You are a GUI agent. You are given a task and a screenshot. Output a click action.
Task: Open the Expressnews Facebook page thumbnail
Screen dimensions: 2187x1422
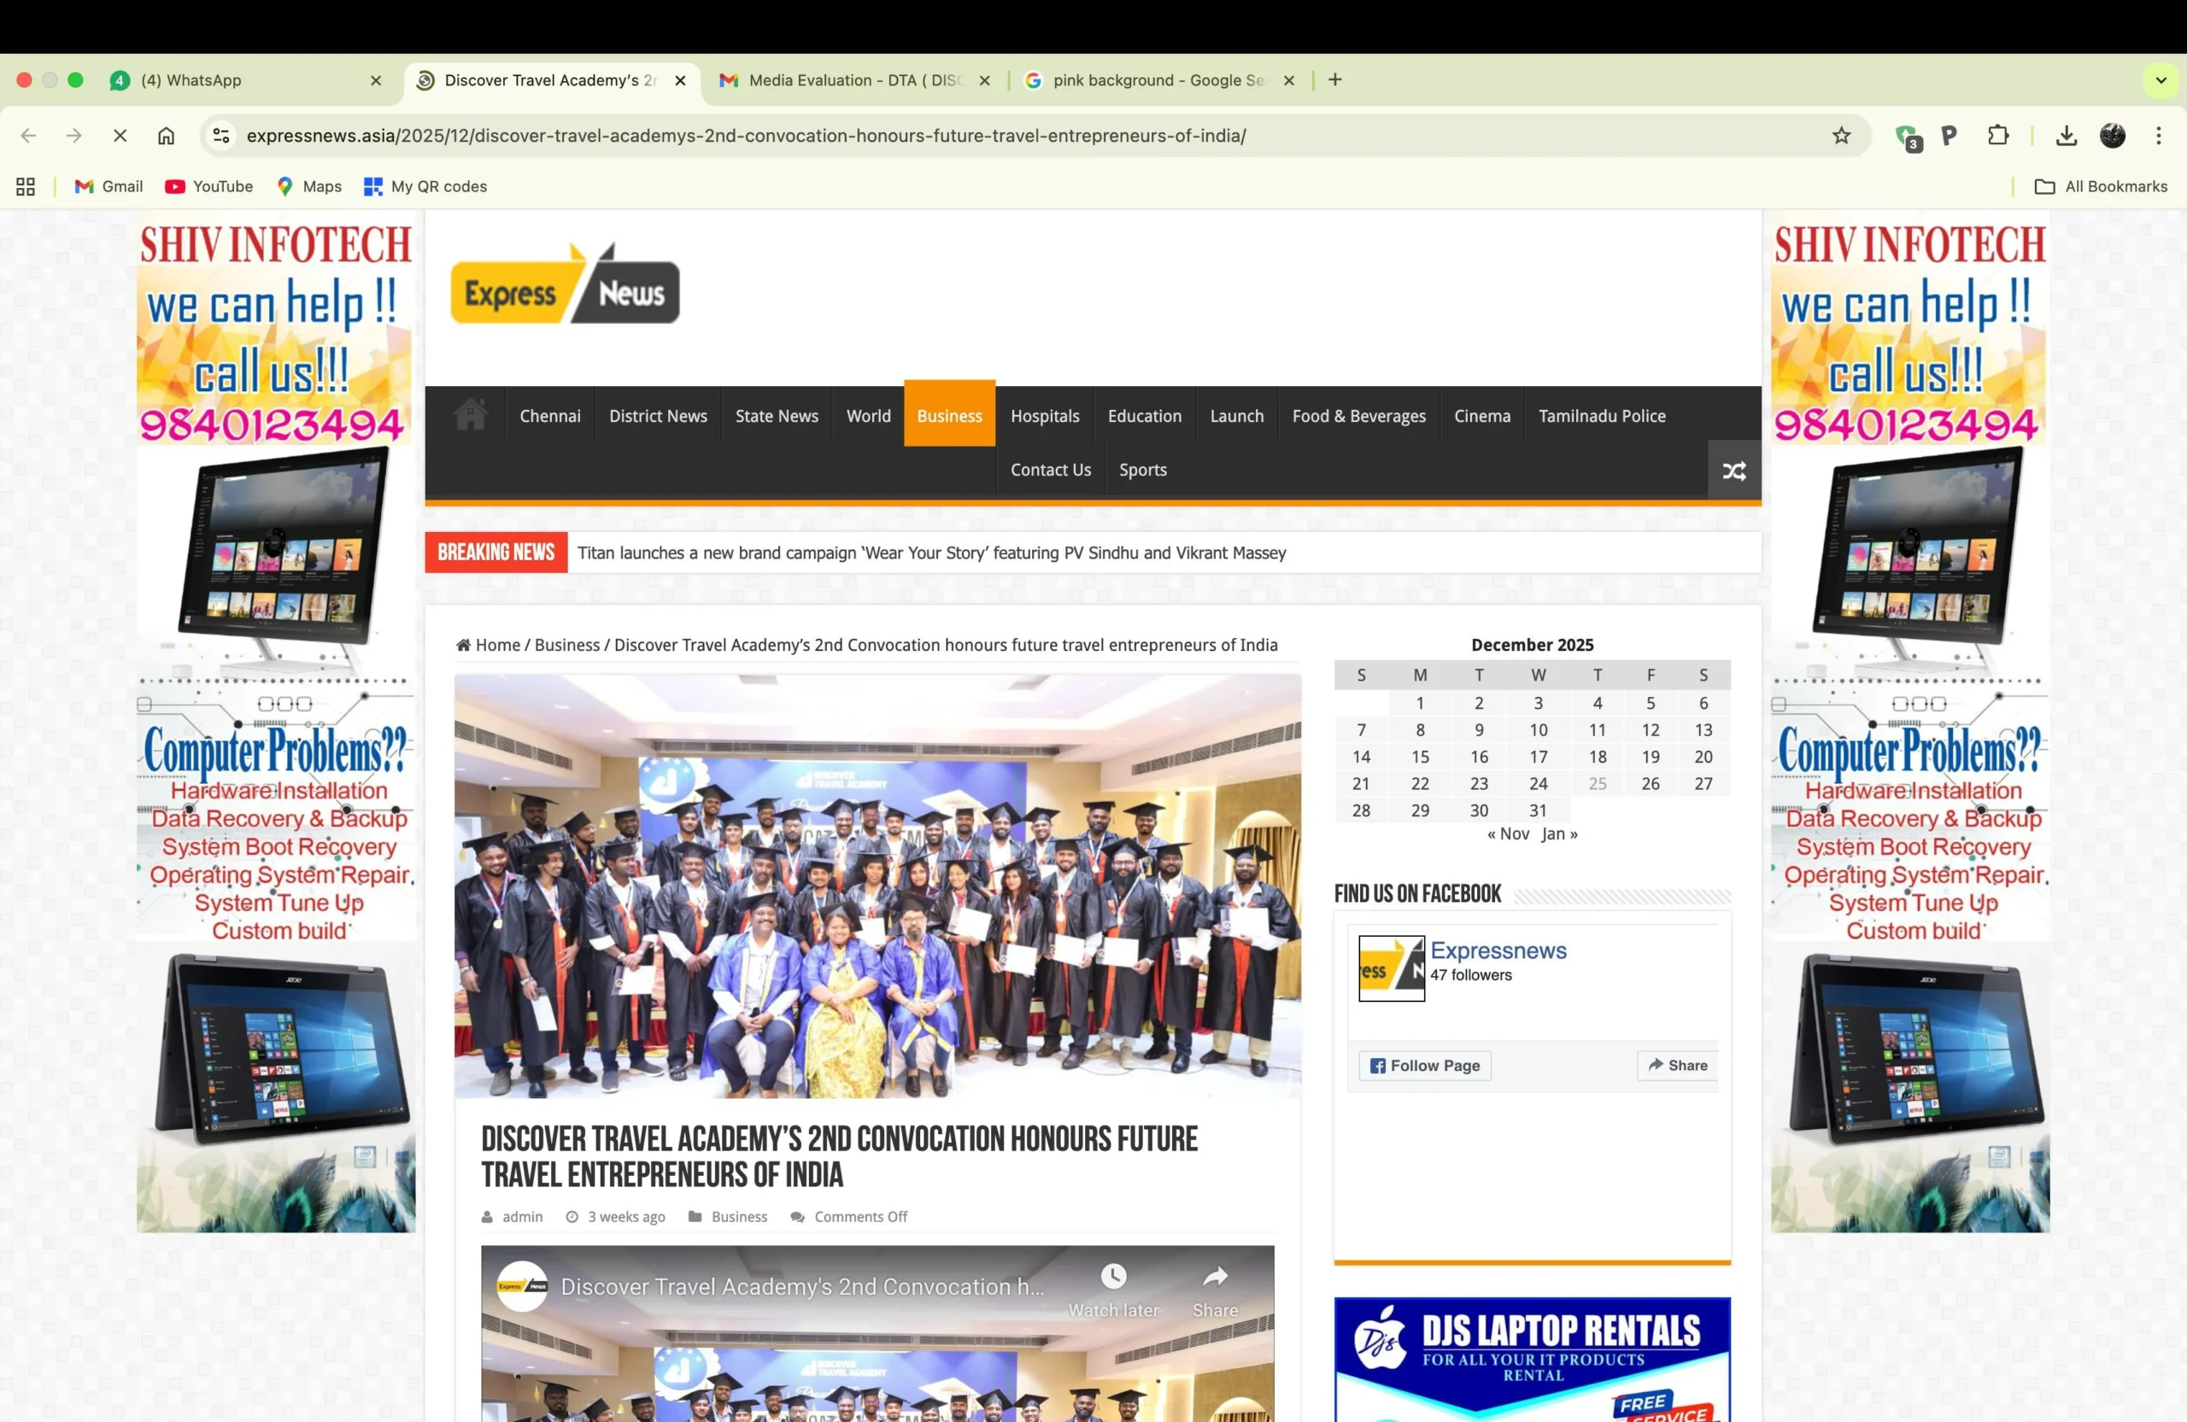1392,968
